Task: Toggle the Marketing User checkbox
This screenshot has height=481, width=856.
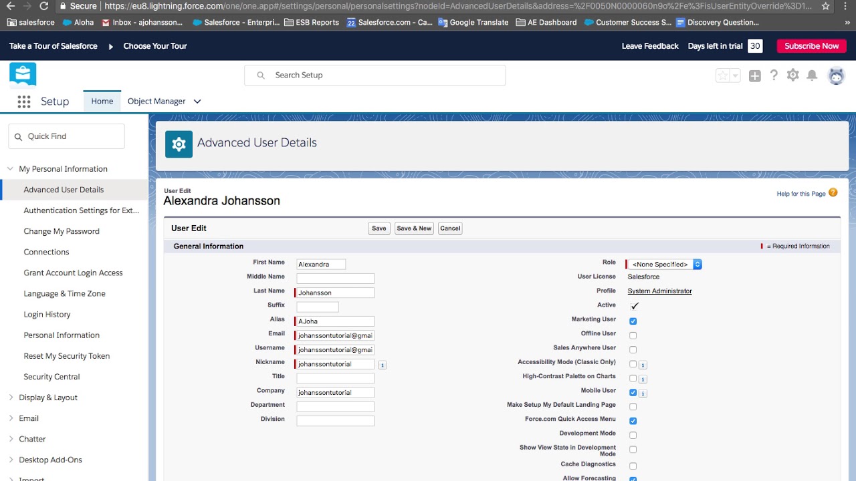Action: (633, 321)
